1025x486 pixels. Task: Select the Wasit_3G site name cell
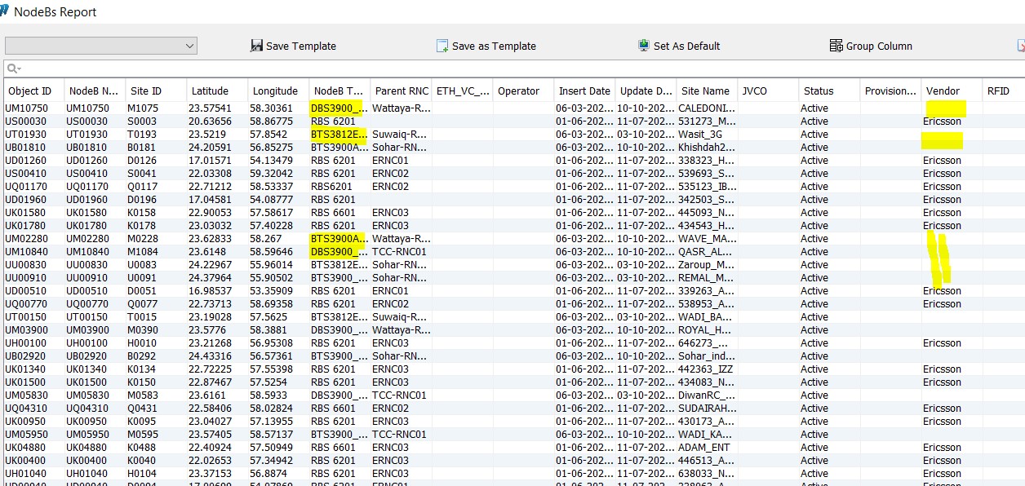point(699,135)
